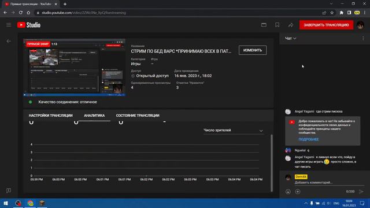Switch to Chrome in the taskbar
370x208 pixels.
tap(30, 203)
